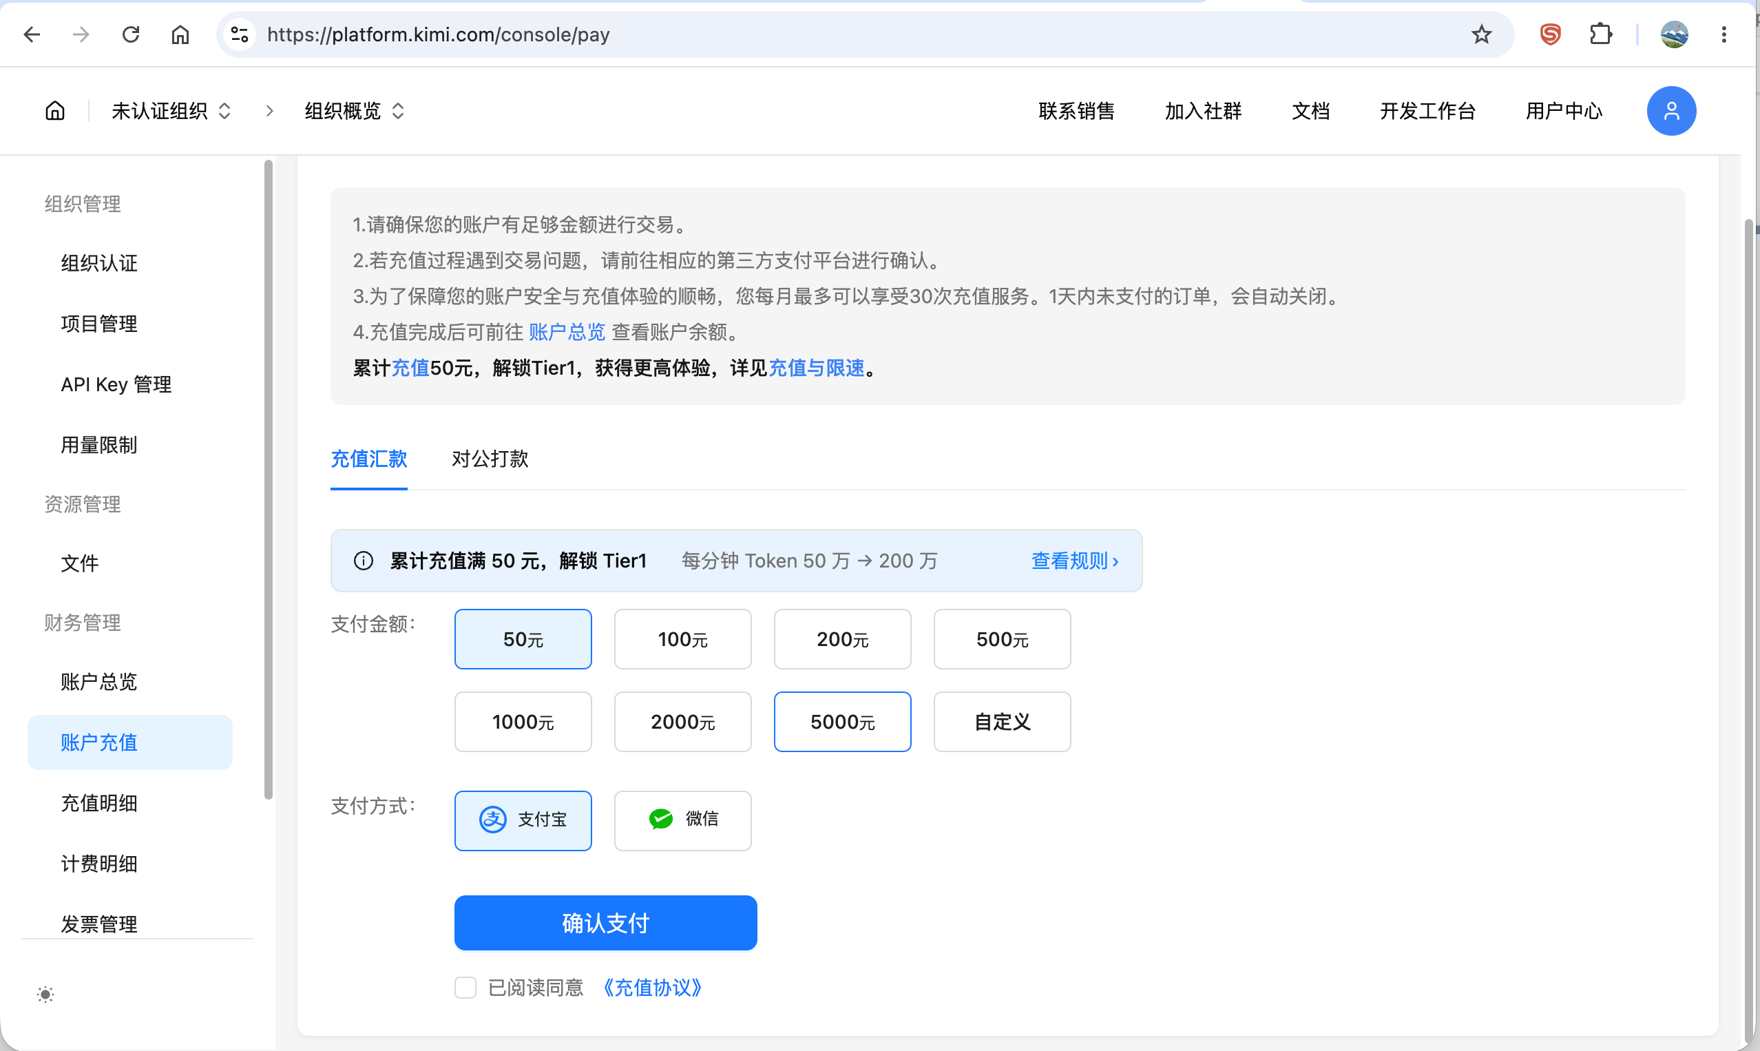Select 账户充值 in sidebar

click(130, 742)
